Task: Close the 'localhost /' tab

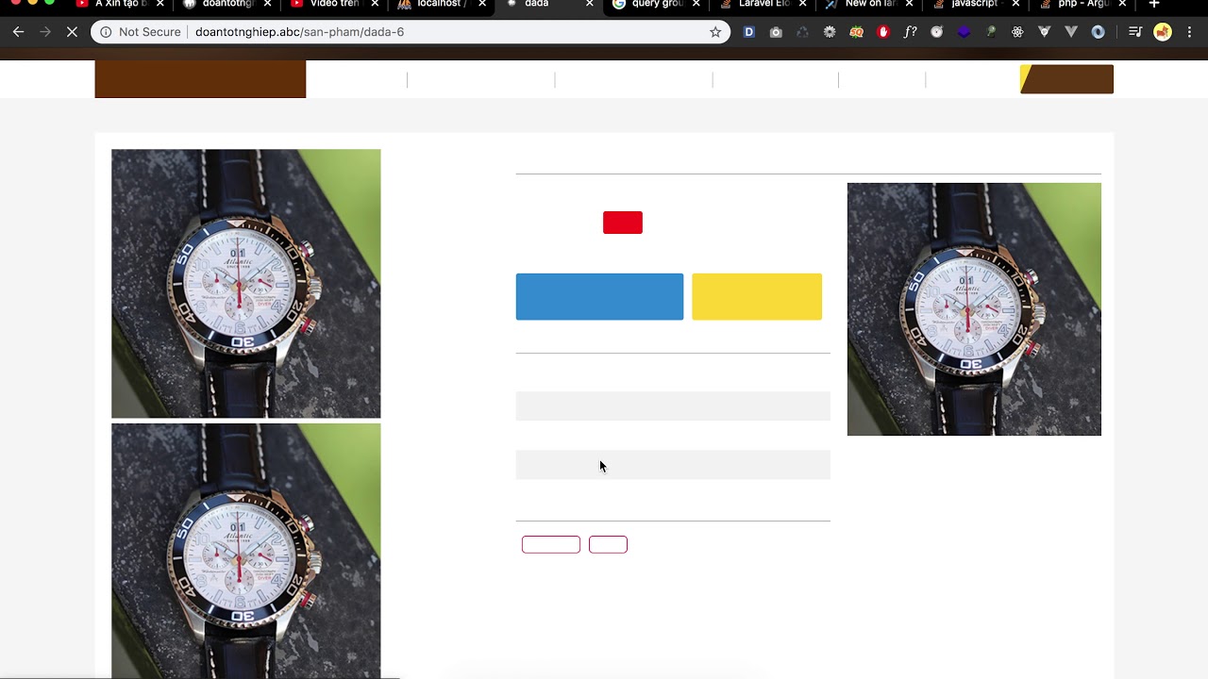Action: (482, 5)
